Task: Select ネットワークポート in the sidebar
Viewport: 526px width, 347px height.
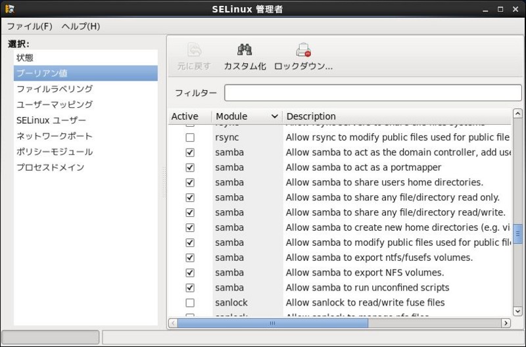Action: coord(85,136)
